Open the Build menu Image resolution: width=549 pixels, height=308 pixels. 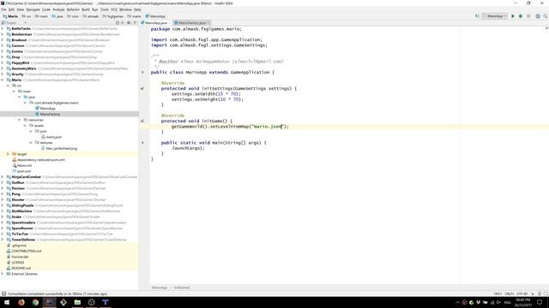coord(86,9)
